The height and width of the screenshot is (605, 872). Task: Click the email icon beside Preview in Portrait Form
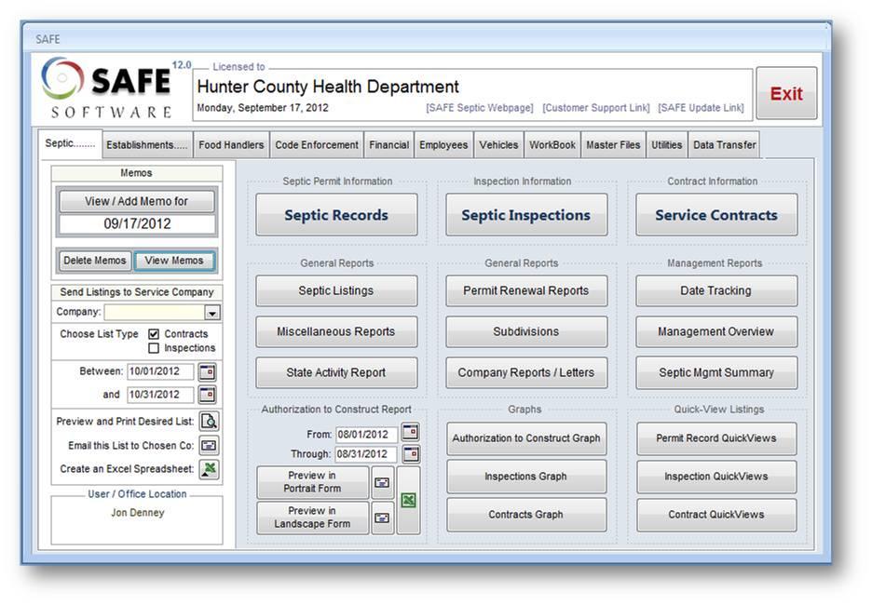pyautogui.click(x=382, y=482)
